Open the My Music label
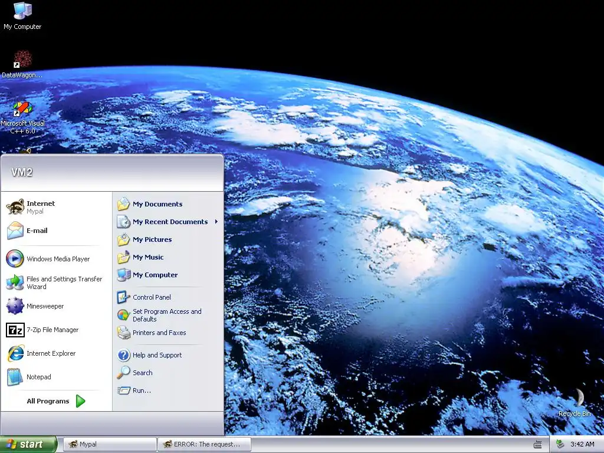This screenshot has height=453, width=604. click(148, 257)
